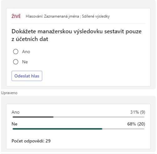157x154 pixels.
Task: Click the Ano result progress bar
Action: (x=78, y=117)
